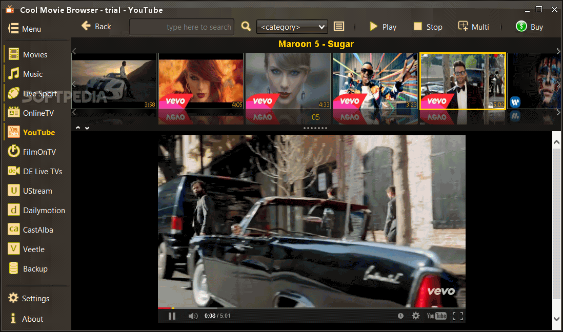The height and width of the screenshot is (332, 563).
Task: Mute the video with speaker icon
Action: (x=193, y=316)
